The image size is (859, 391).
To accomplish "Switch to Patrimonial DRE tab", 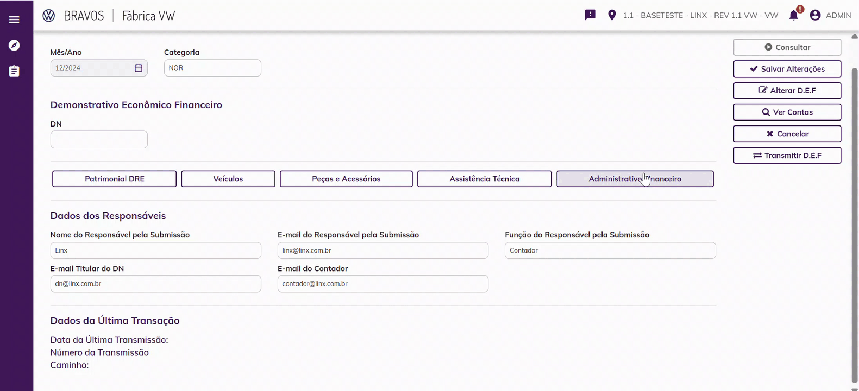I will (114, 179).
